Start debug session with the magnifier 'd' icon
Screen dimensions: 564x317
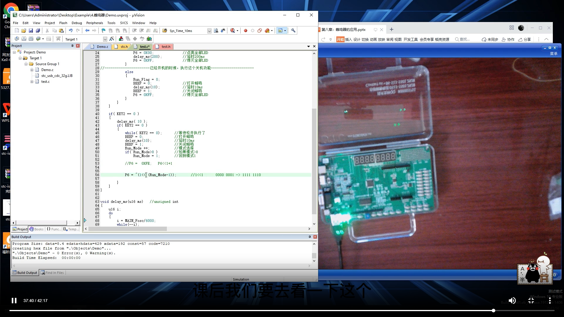tap(232, 31)
